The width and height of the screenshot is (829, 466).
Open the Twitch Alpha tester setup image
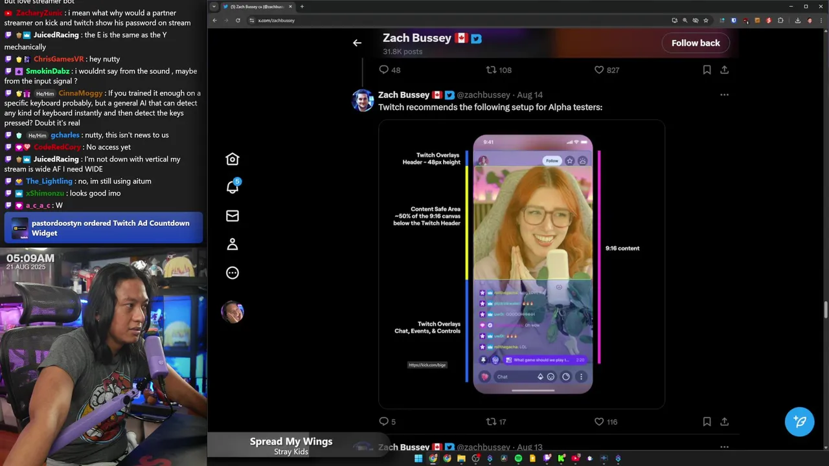521,264
